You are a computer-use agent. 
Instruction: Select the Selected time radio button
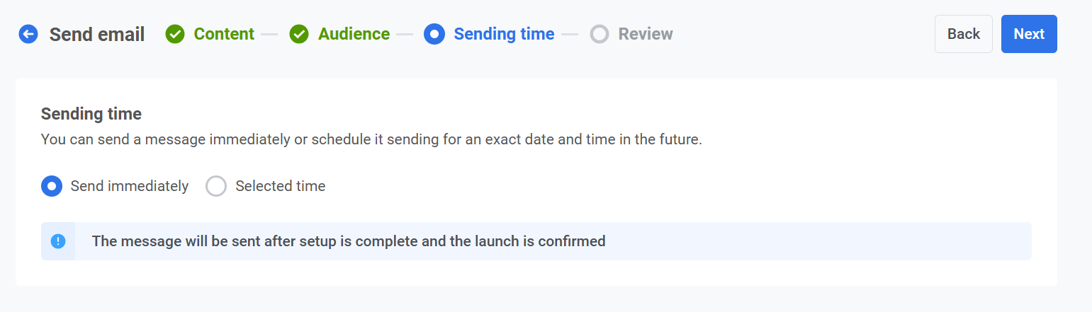216,186
